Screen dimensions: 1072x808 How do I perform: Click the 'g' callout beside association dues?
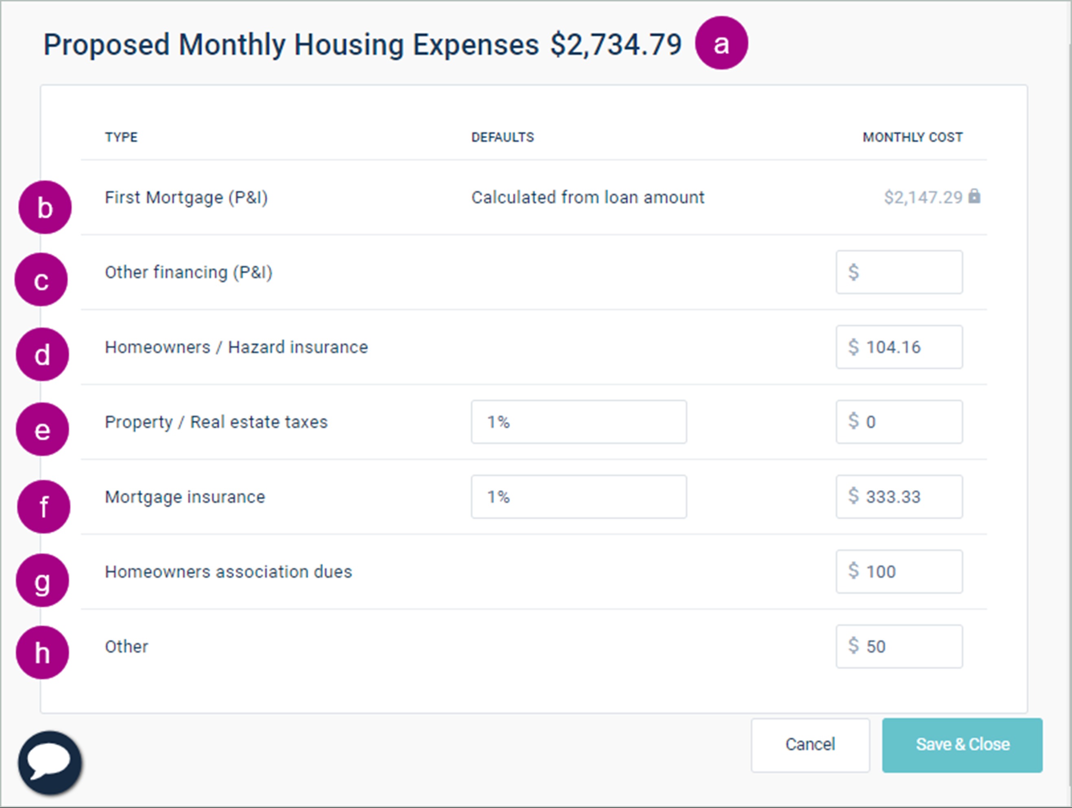(x=42, y=581)
